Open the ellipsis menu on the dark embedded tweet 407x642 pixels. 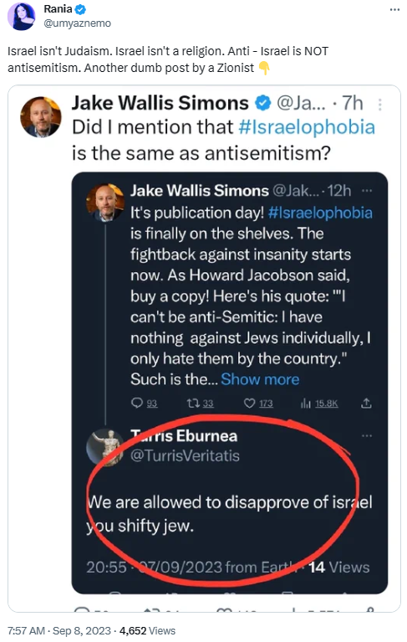pos(367,190)
